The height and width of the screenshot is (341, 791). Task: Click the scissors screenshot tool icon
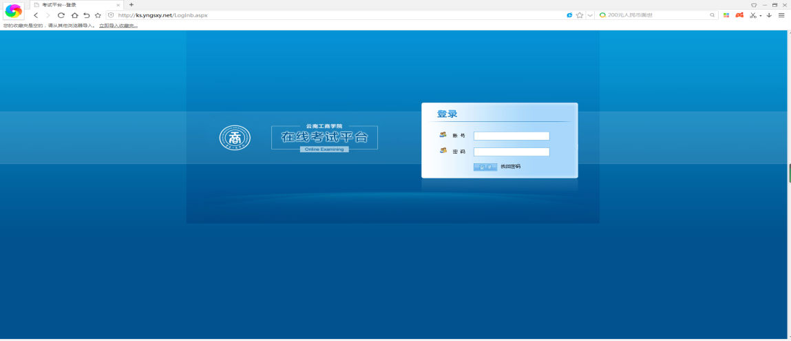click(753, 15)
